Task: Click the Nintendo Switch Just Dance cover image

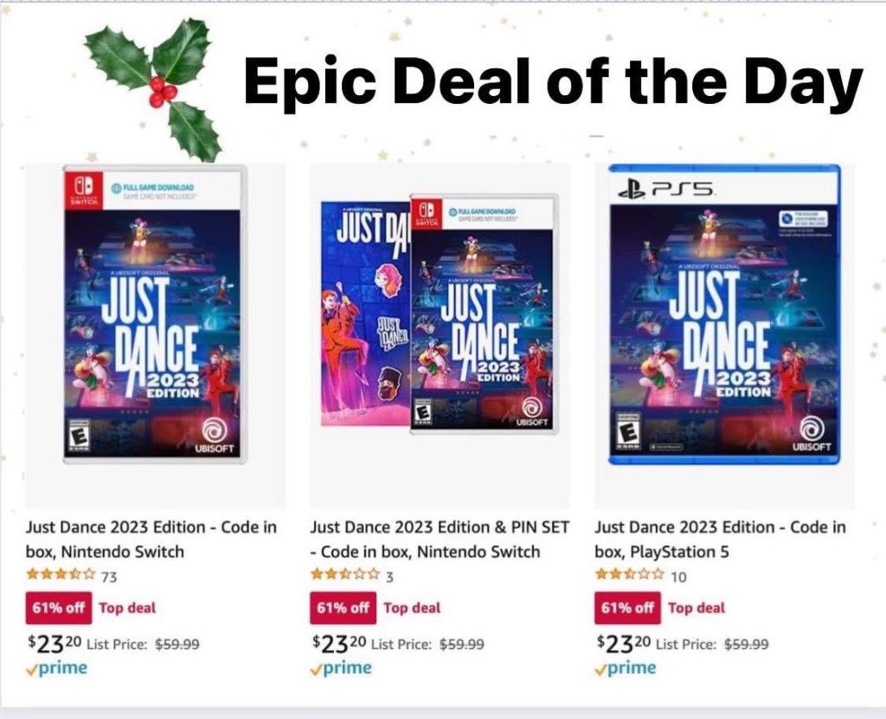Action: tap(154, 315)
